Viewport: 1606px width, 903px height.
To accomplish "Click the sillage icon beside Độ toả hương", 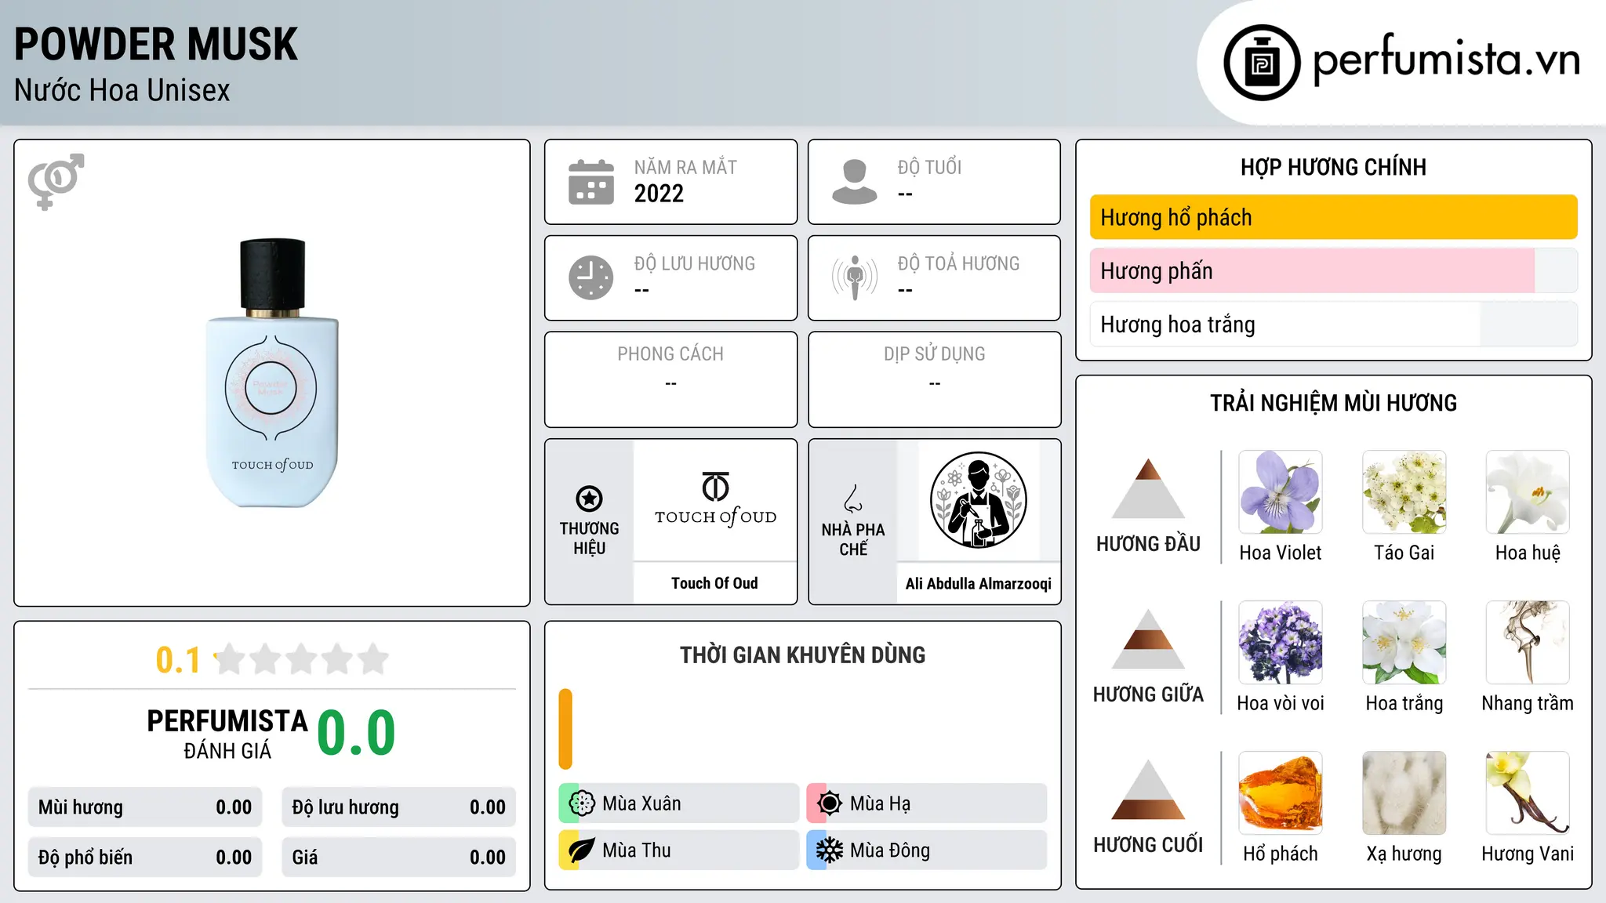I will point(855,277).
